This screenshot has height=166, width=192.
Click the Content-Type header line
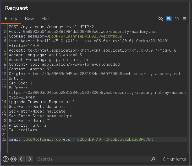tap(64, 64)
